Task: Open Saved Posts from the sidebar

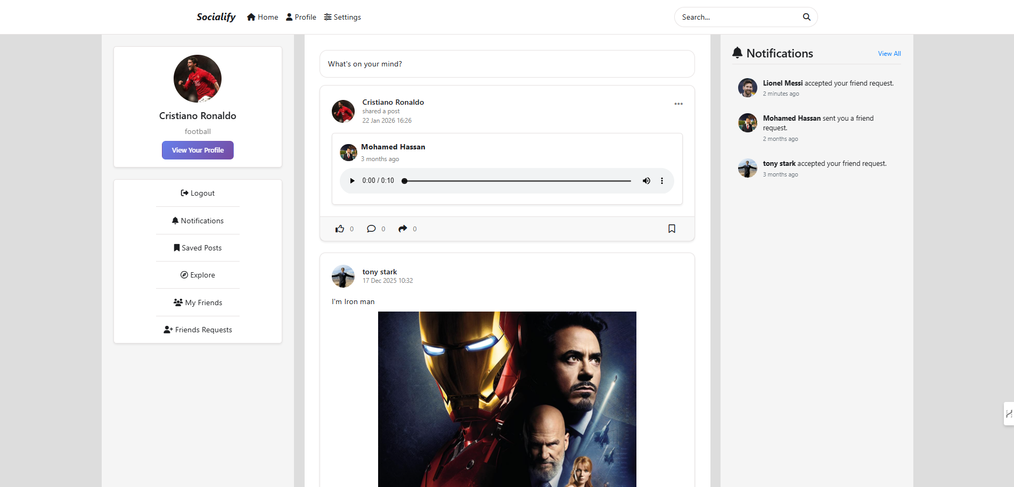Action: 198,248
